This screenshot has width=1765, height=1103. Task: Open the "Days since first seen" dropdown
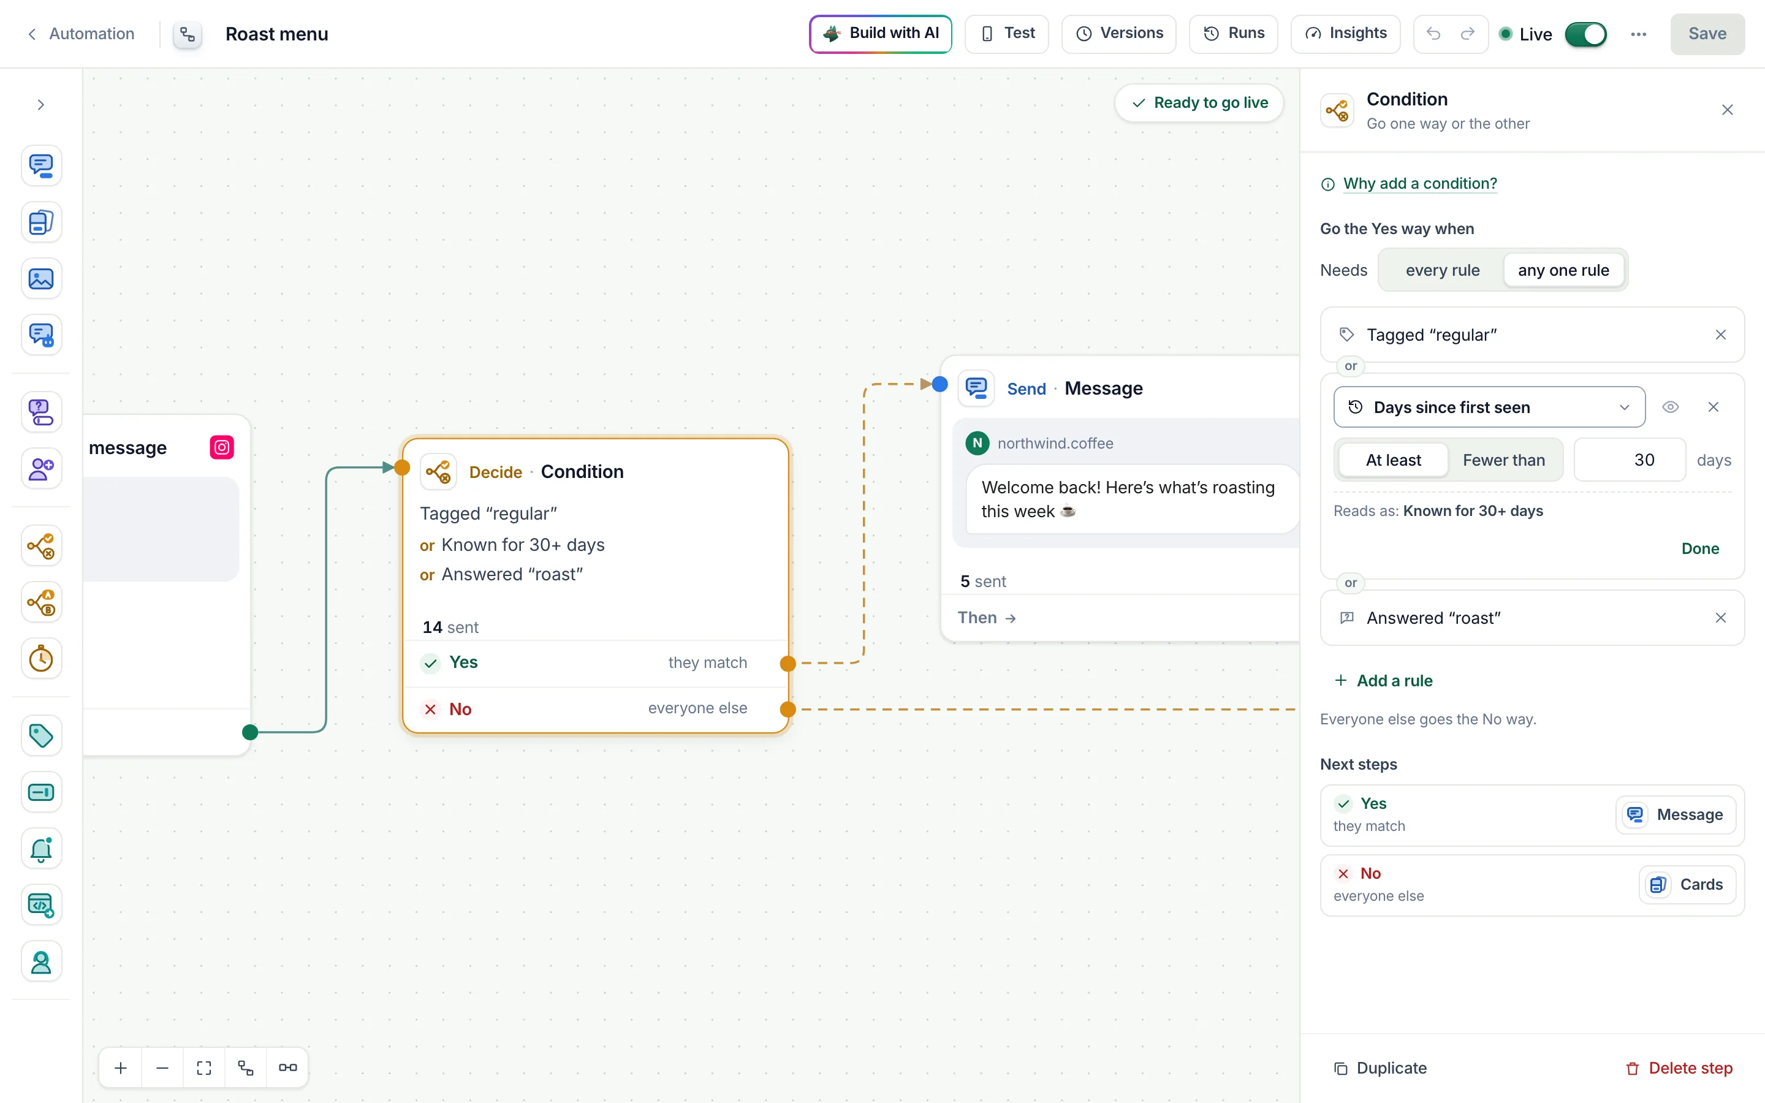point(1489,407)
